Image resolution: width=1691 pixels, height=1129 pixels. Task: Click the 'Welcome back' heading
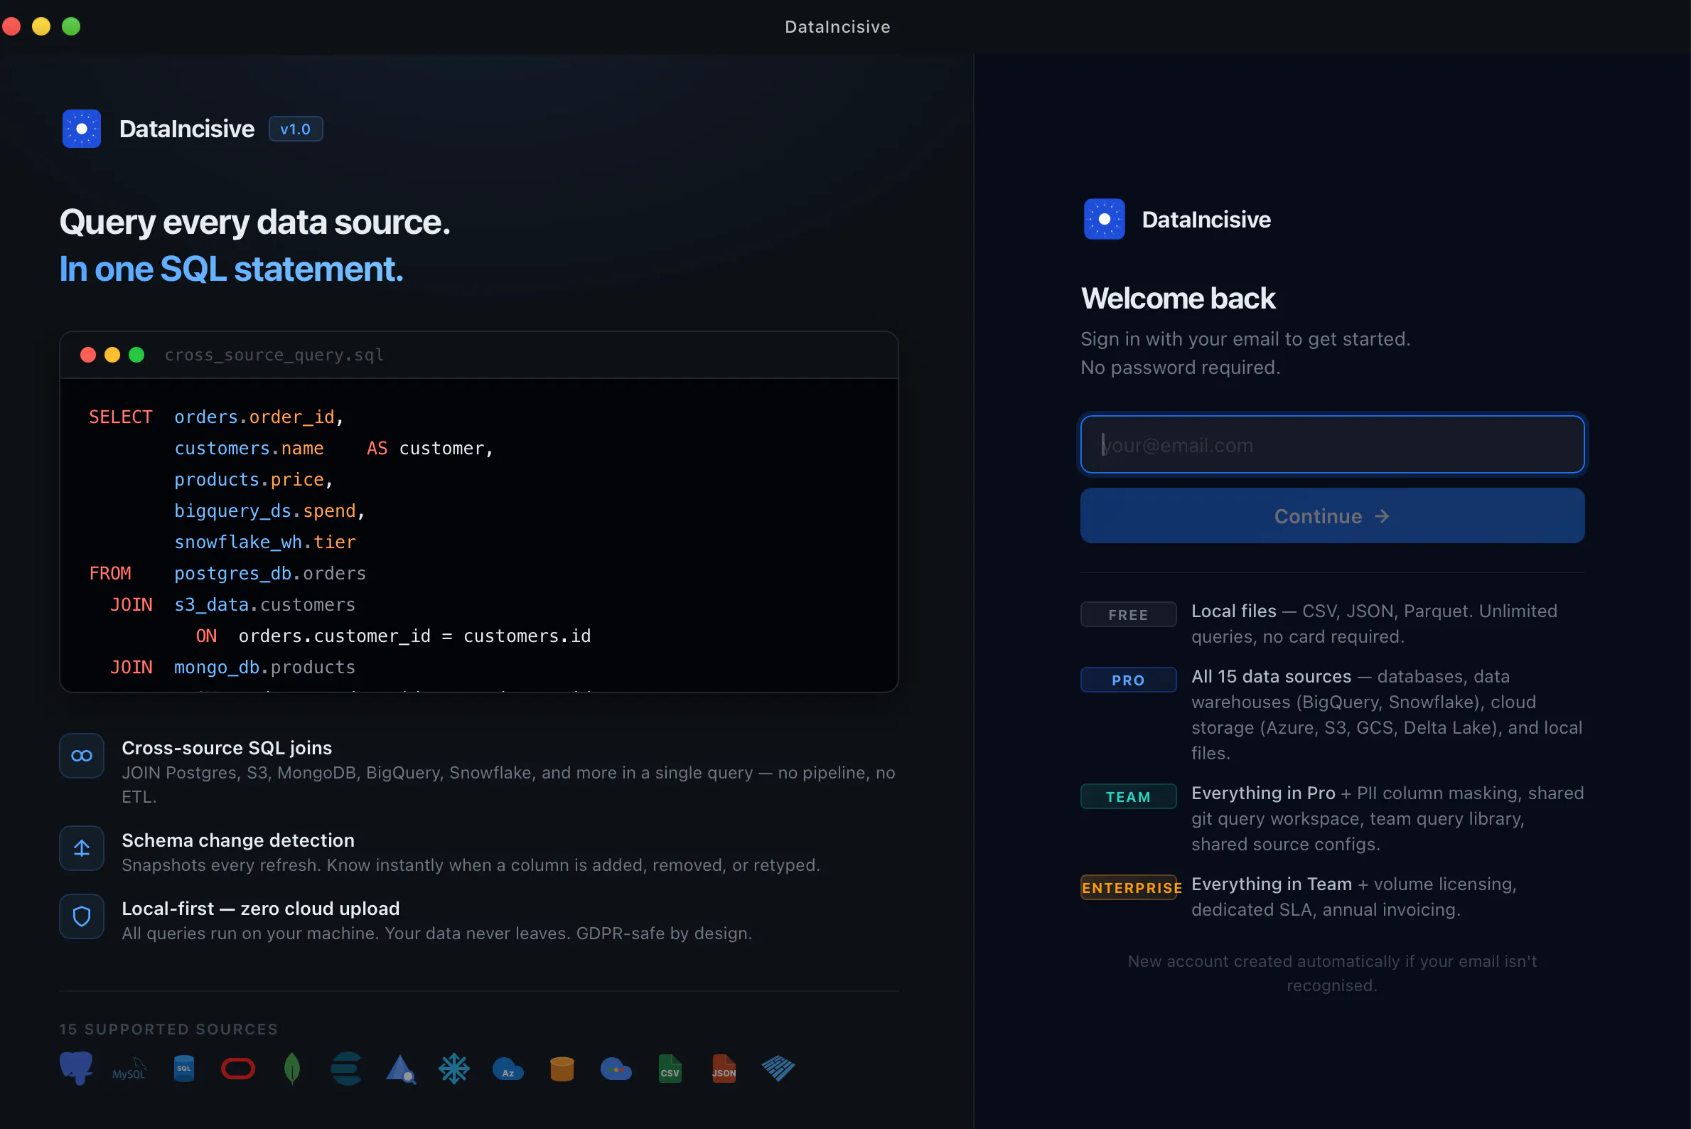click(x=1179, y=299)
